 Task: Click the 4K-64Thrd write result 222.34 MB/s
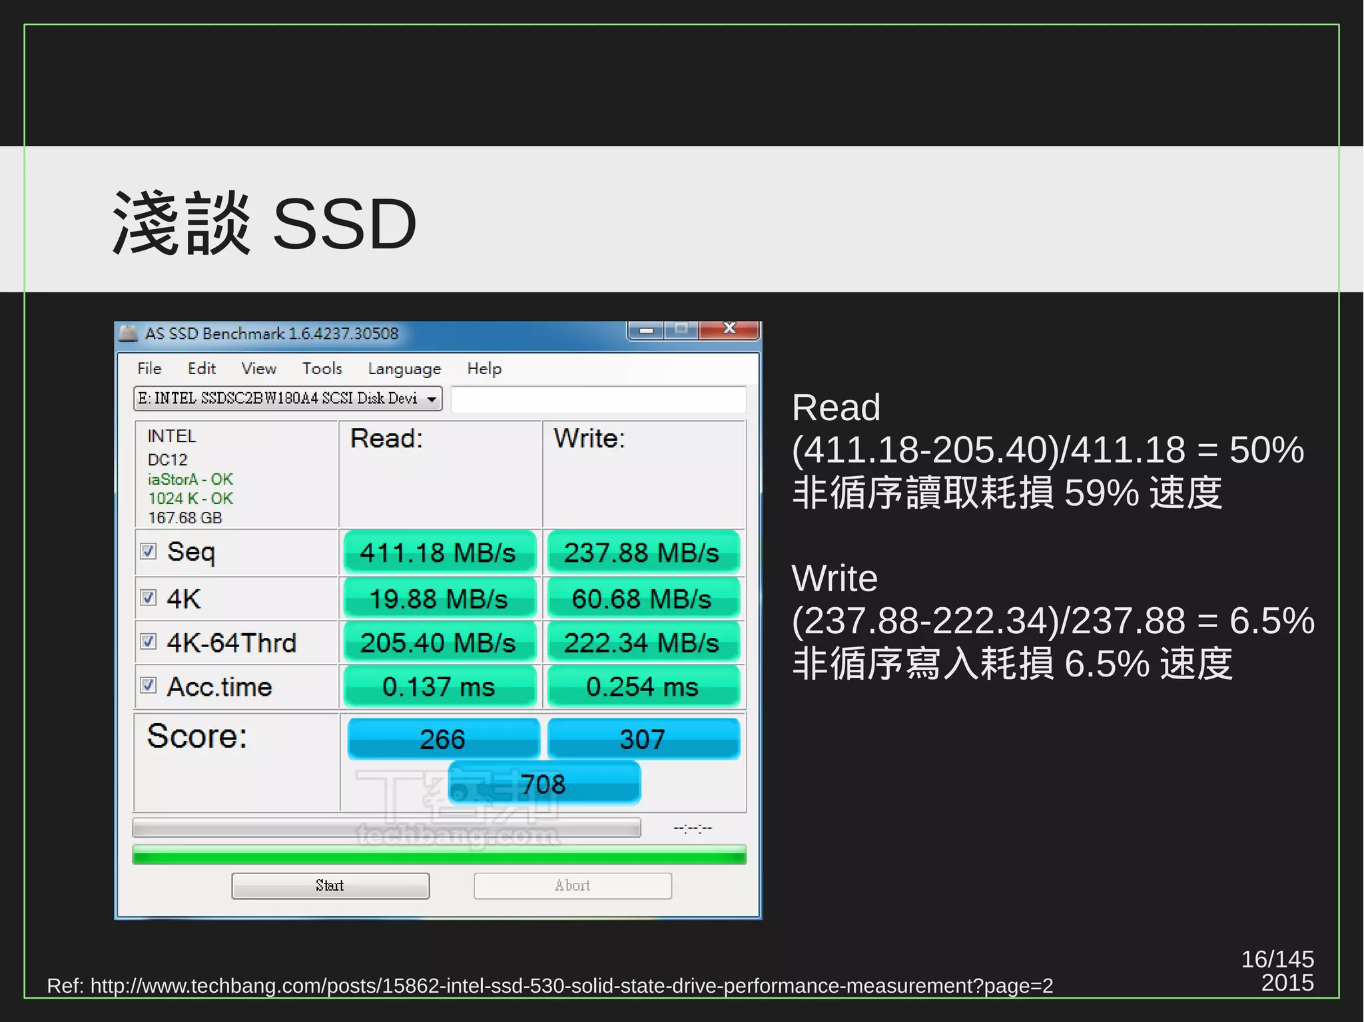pos(643,642)
